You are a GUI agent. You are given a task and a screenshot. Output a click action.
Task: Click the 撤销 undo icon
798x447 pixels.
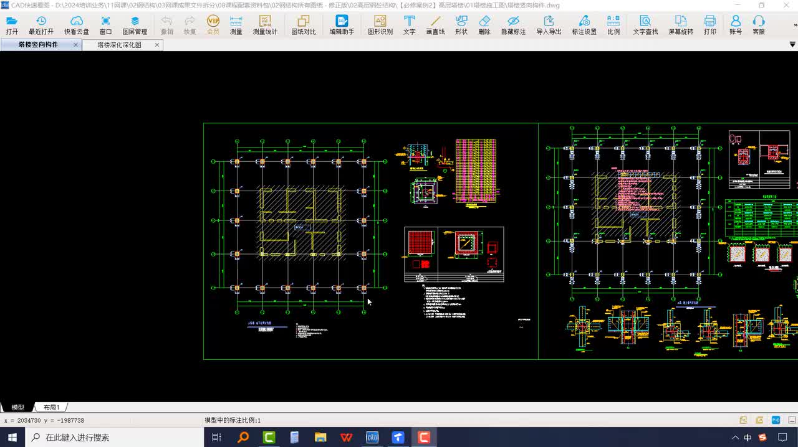(167, 25)
